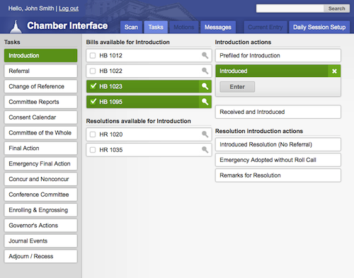
Task: Click the HB 1012 bill label
Action: coord(110,55)
